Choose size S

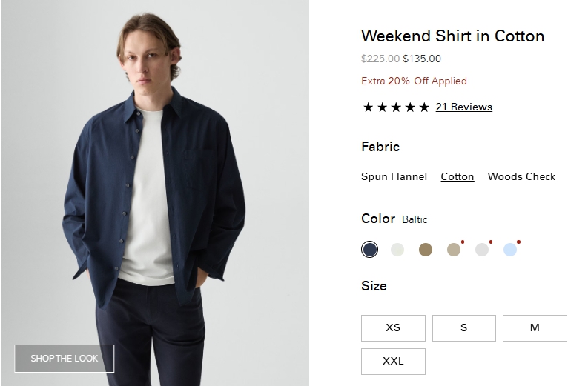(x=463, y=328)
